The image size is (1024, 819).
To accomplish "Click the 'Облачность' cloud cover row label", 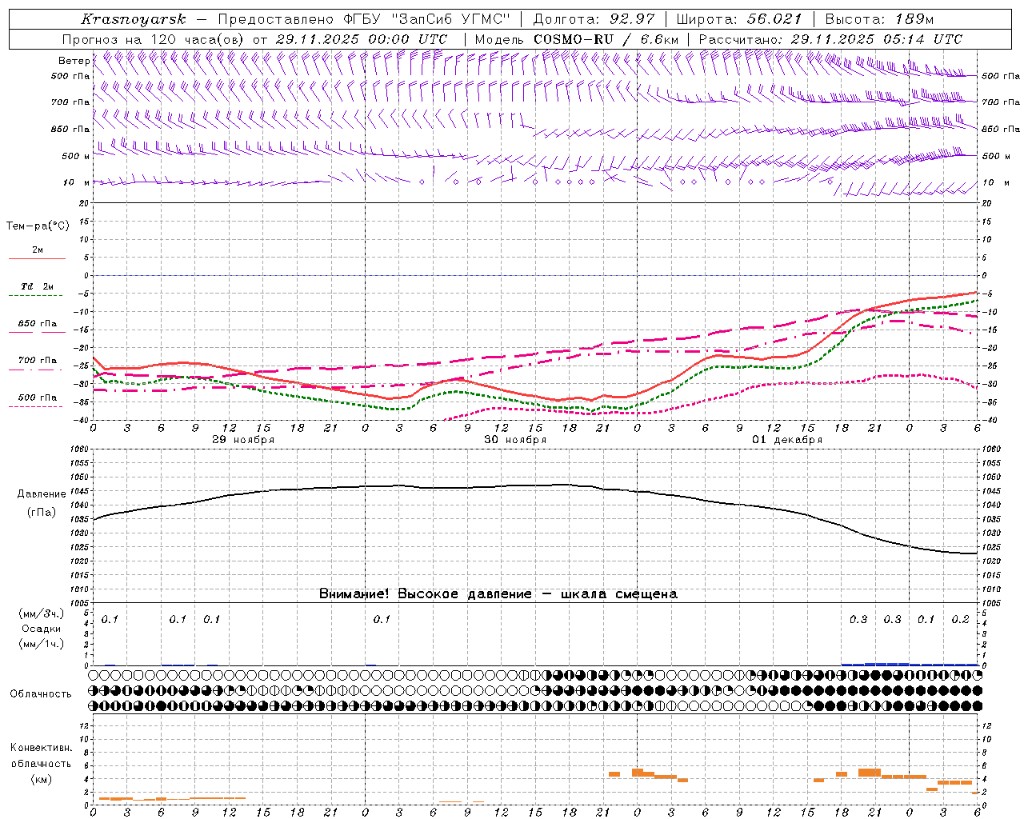I will point(41,694).
